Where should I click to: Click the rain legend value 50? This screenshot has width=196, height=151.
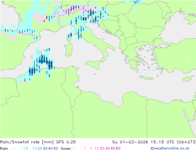[x=56, y=149]
